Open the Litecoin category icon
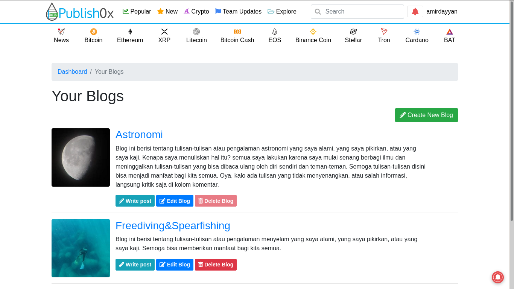514x289 pixels. [196, 32]
